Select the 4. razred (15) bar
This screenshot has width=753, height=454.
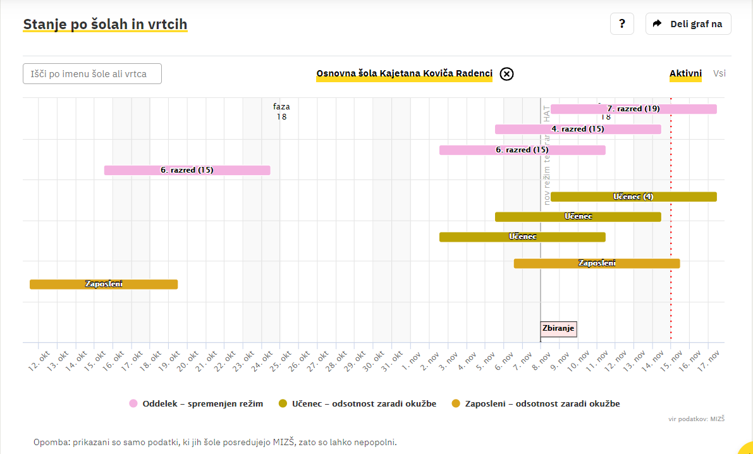(578, 129)
